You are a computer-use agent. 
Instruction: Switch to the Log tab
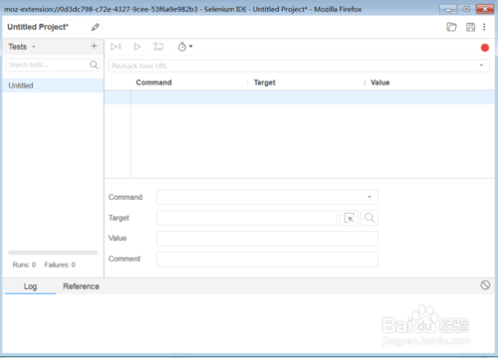tap(30, 286)
